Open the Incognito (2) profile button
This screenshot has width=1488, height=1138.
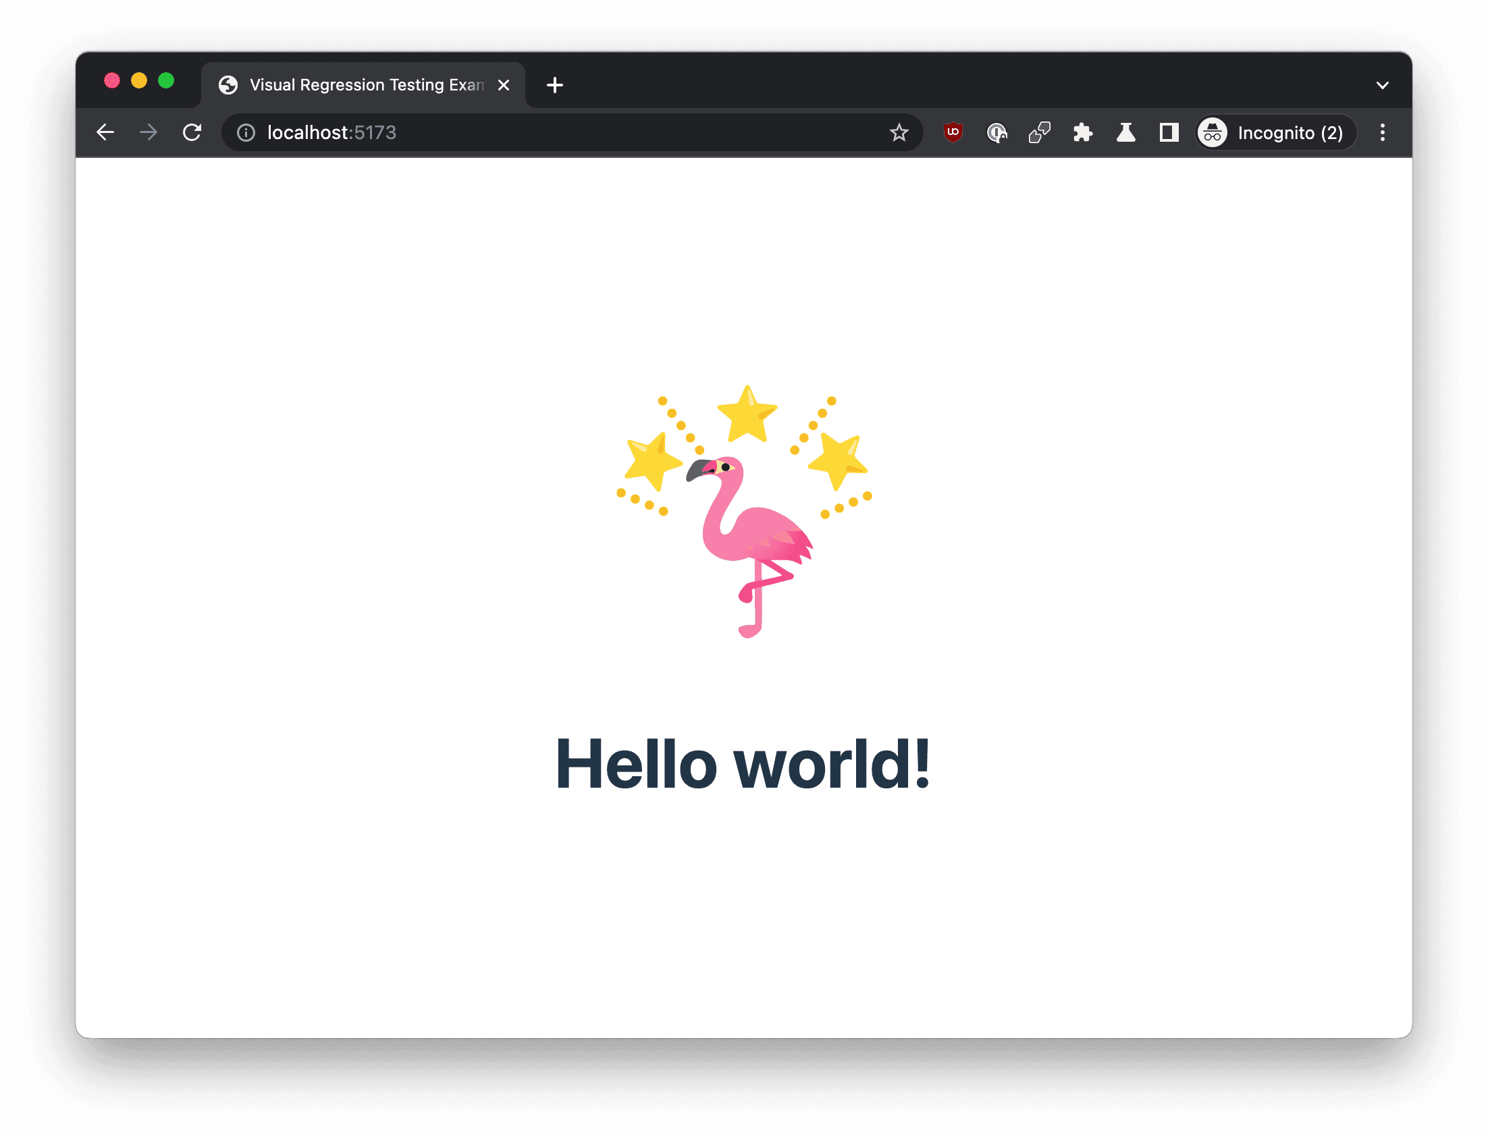pos(1277,133)
